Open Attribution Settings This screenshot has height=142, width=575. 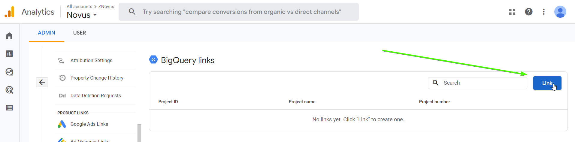(x=91, y=61)
